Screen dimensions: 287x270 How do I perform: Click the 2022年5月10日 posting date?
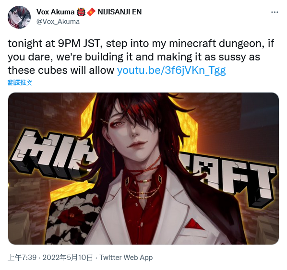[68, 258]
